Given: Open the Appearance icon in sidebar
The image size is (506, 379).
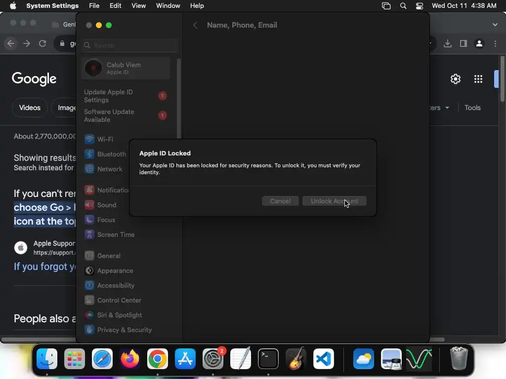Looking at the screenshot, I should coord(89,271).
